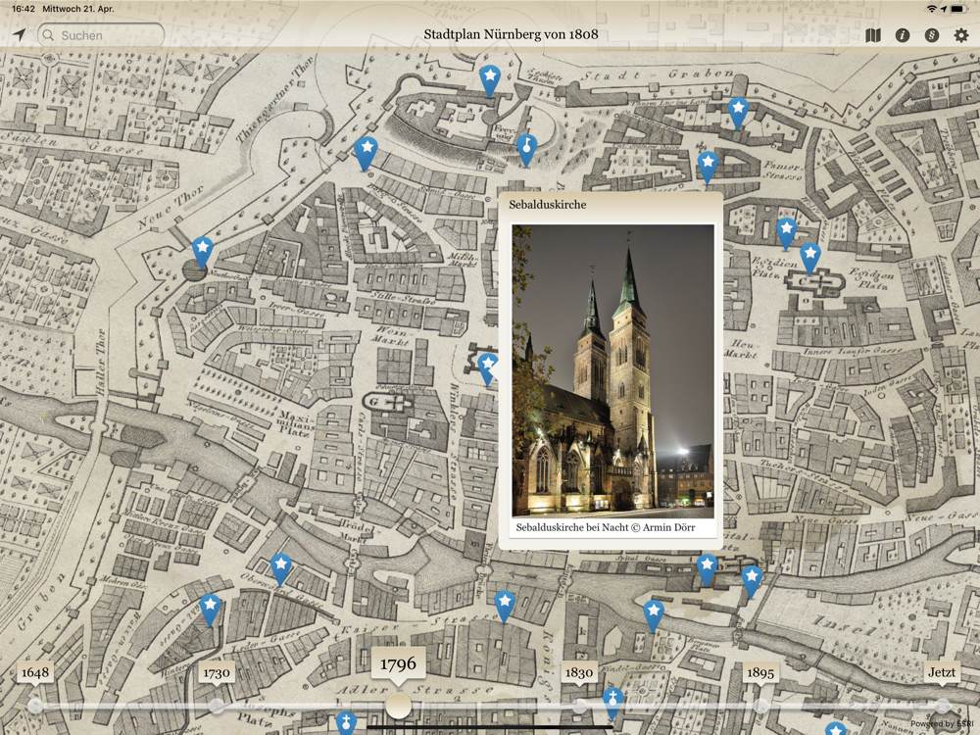Open the settings gear icon

(961, 35)
